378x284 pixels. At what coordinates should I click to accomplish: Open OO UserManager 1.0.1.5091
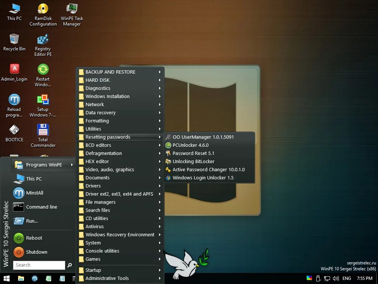[x=209, y=137]
